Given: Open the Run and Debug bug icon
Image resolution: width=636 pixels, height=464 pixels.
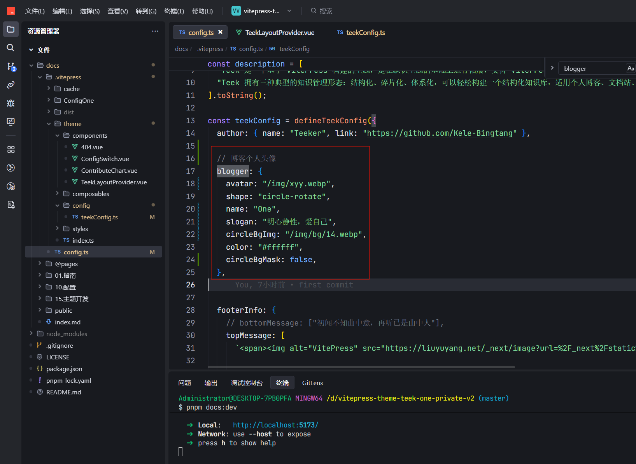Looking at the screenshot, I should pos(11,103).
